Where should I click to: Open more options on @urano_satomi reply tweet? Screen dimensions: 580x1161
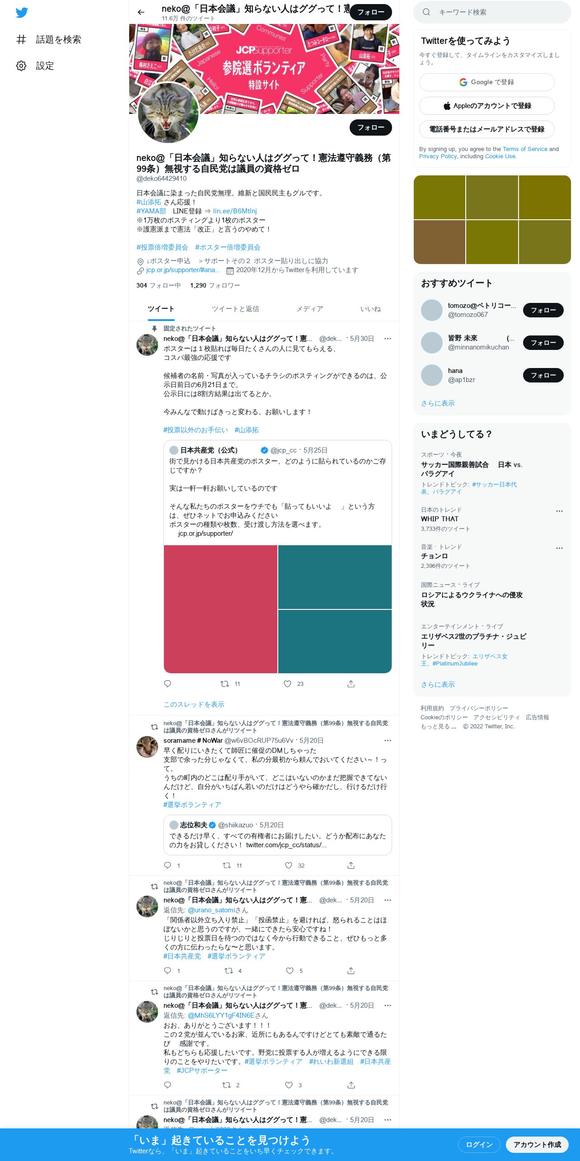point(388,900)
